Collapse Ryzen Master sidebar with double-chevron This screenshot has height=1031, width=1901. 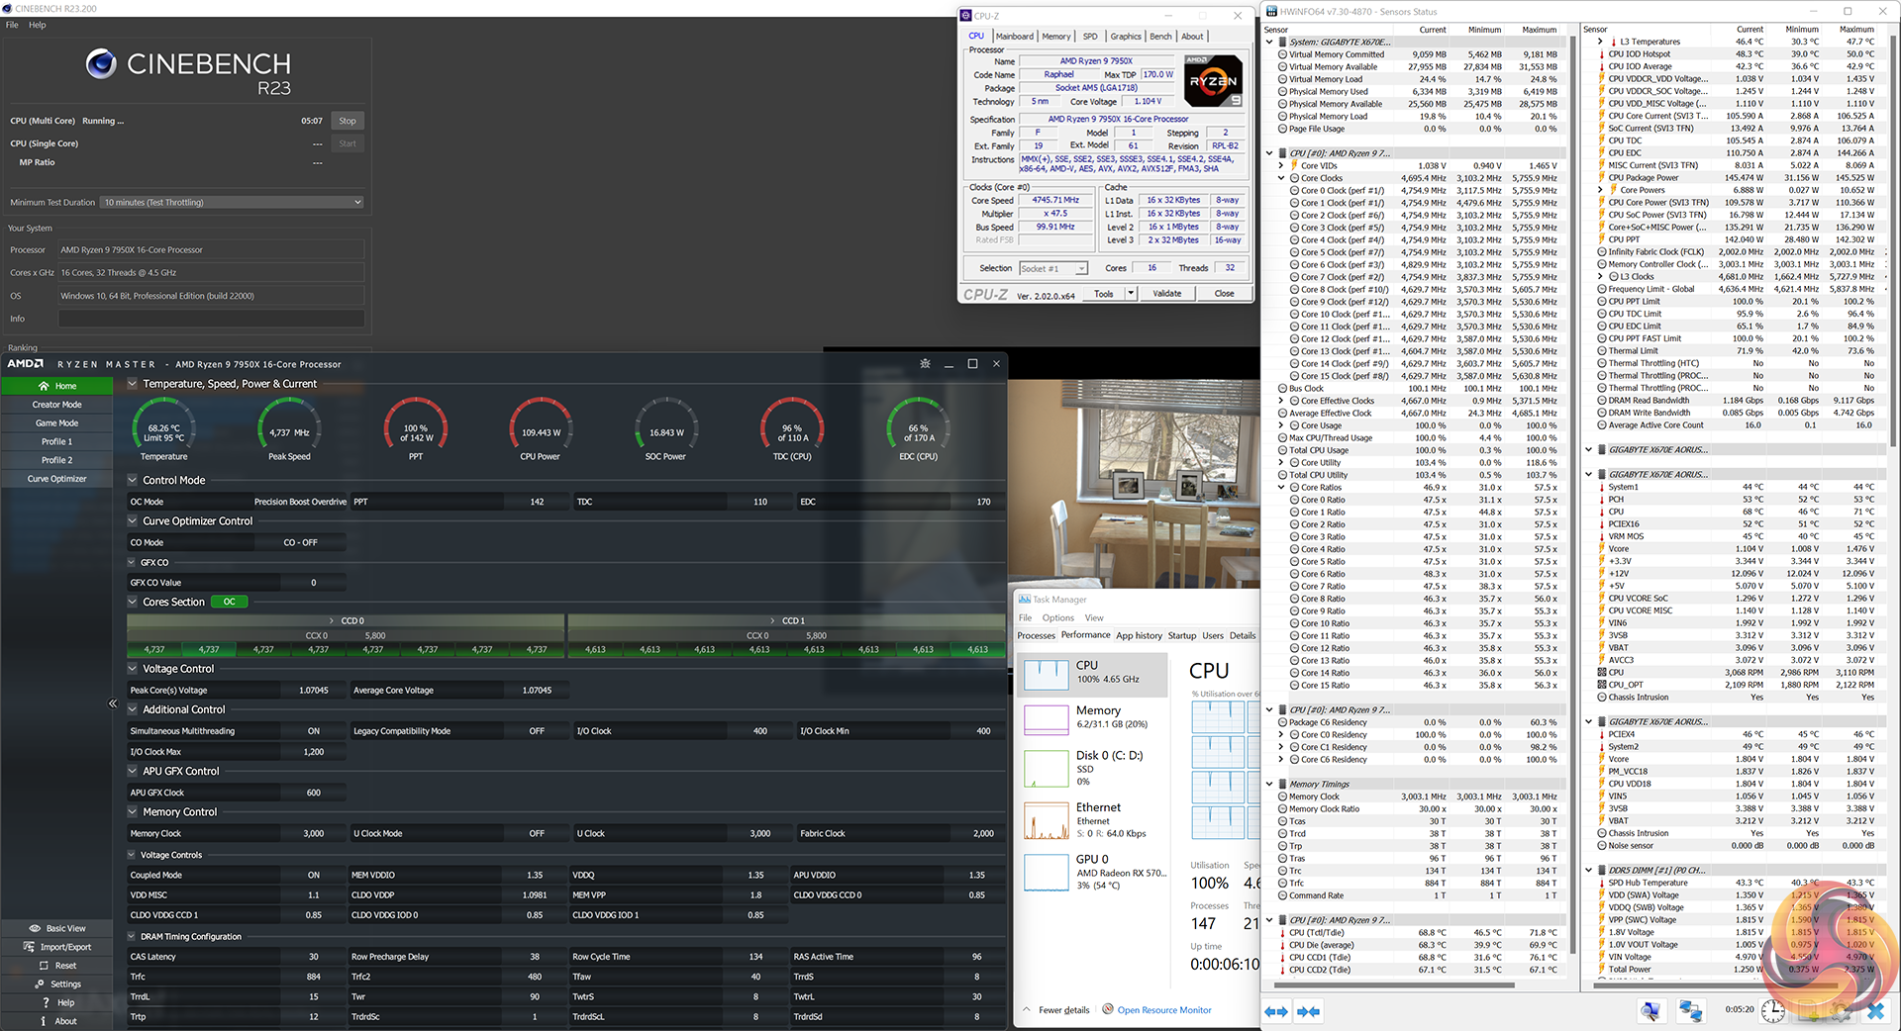pyautogui.click(x=113, y=703)
